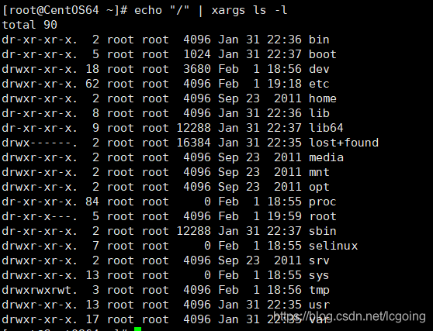Click the green terminal cursor block
The width and height of the screenshot is (433, 331).
coord(138,329)
